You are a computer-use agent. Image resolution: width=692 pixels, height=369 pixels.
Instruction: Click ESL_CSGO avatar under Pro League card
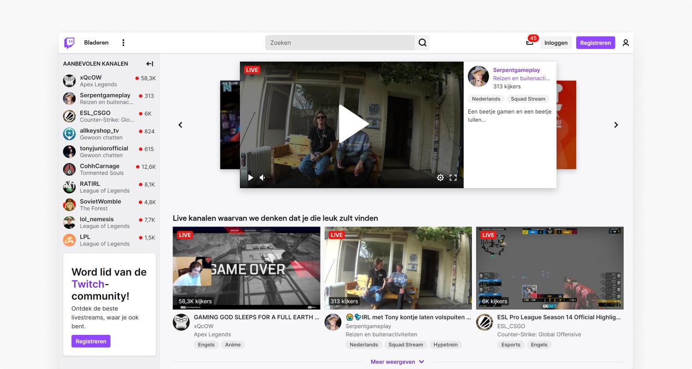(484, 322)
